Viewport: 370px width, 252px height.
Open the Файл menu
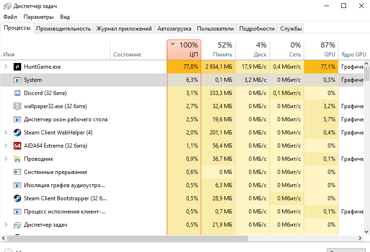tap(10, 17)
